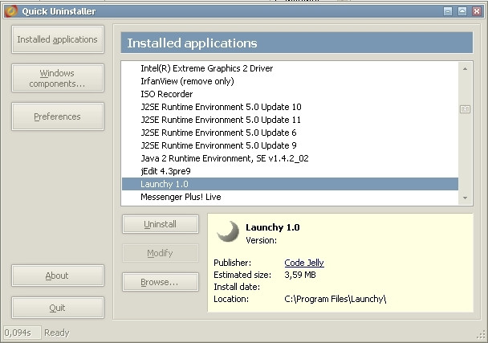Click the Launchy moon icon in details
This screenshot has width=488, height=343.
click(228, 231)
